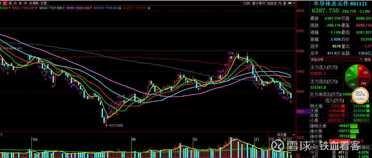Switch chart to monthly (月) period
The width and height of the screenshot is (372, 158).
tap(15, 3)
